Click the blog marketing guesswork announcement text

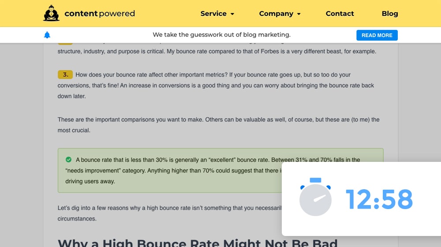[221, 35]
